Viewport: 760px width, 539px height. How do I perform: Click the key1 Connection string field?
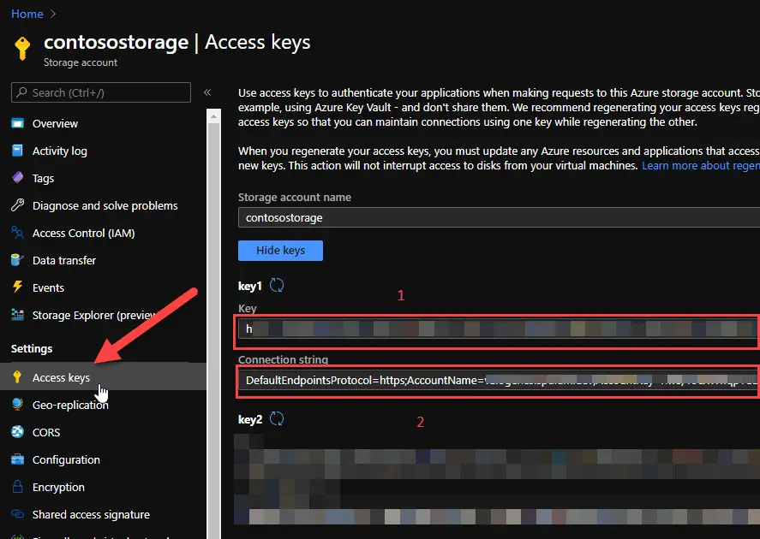(x=497, y=380)
